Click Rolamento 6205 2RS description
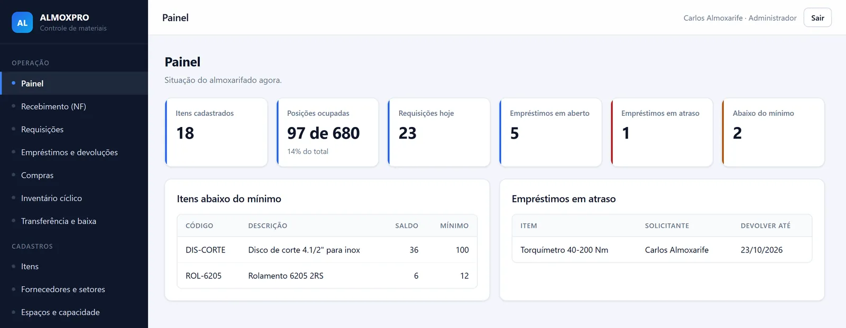This screenshot has width=846, height=328. [x=286, y=276]
